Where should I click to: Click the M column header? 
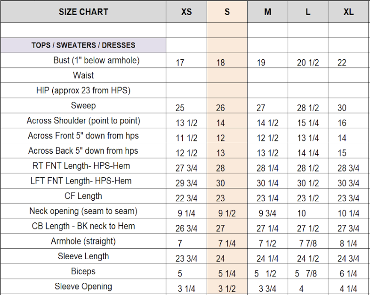coord(267,12)
